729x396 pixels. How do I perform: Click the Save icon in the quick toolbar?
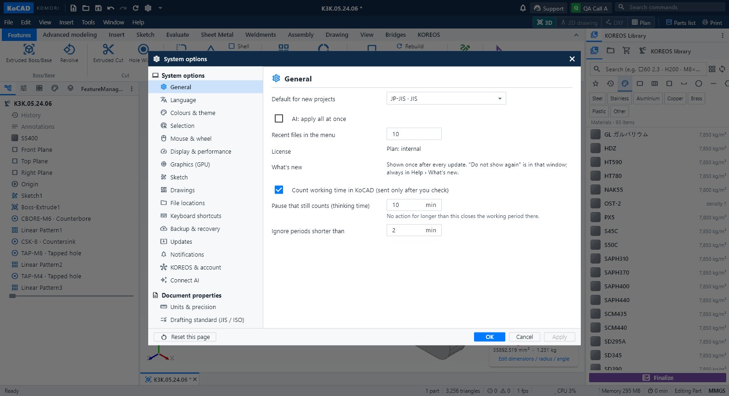click(x=98, y=8)
